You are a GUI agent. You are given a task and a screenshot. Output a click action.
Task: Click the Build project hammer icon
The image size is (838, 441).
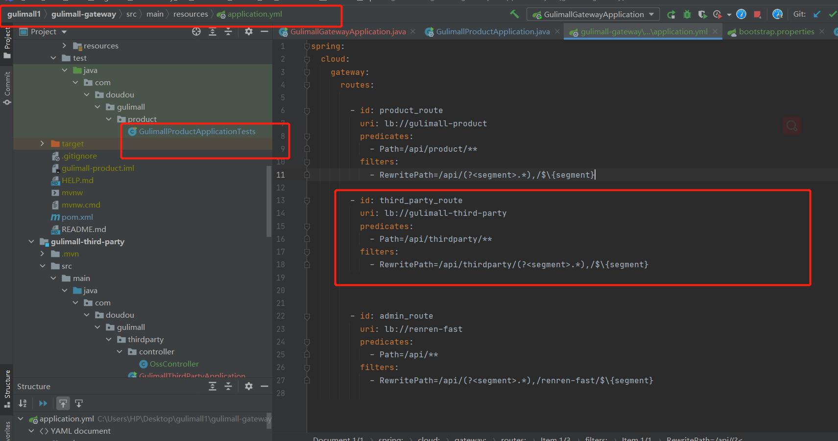coord(514,14)
